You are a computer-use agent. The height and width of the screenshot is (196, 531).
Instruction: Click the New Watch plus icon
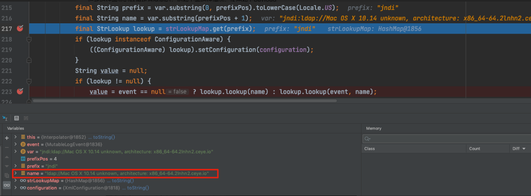6,138
